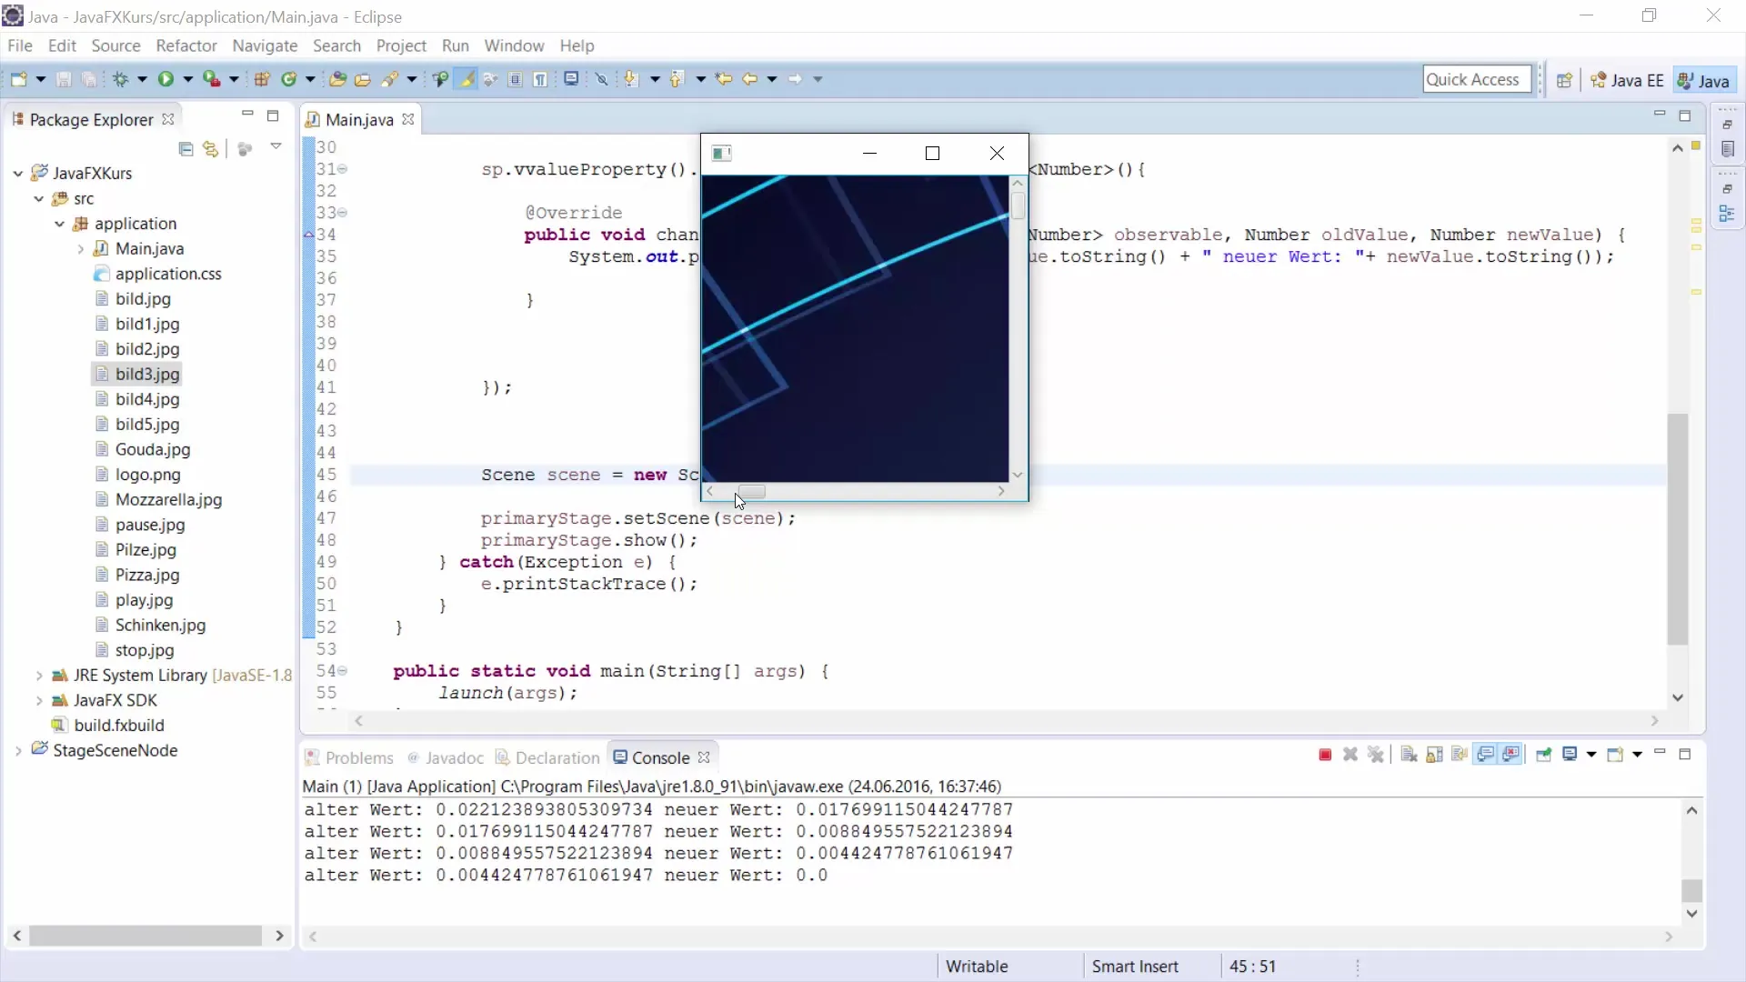This screenshot has width=1746, height=982.
Task: Click scroll-right arrow in JavaFX window
Action: 1001,492
